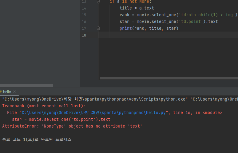Click the 'td.point' string in the editor

192,22
